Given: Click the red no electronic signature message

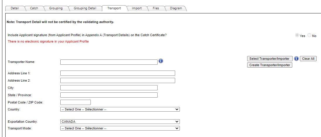Looking at the screenshot, I should [48, 42].
